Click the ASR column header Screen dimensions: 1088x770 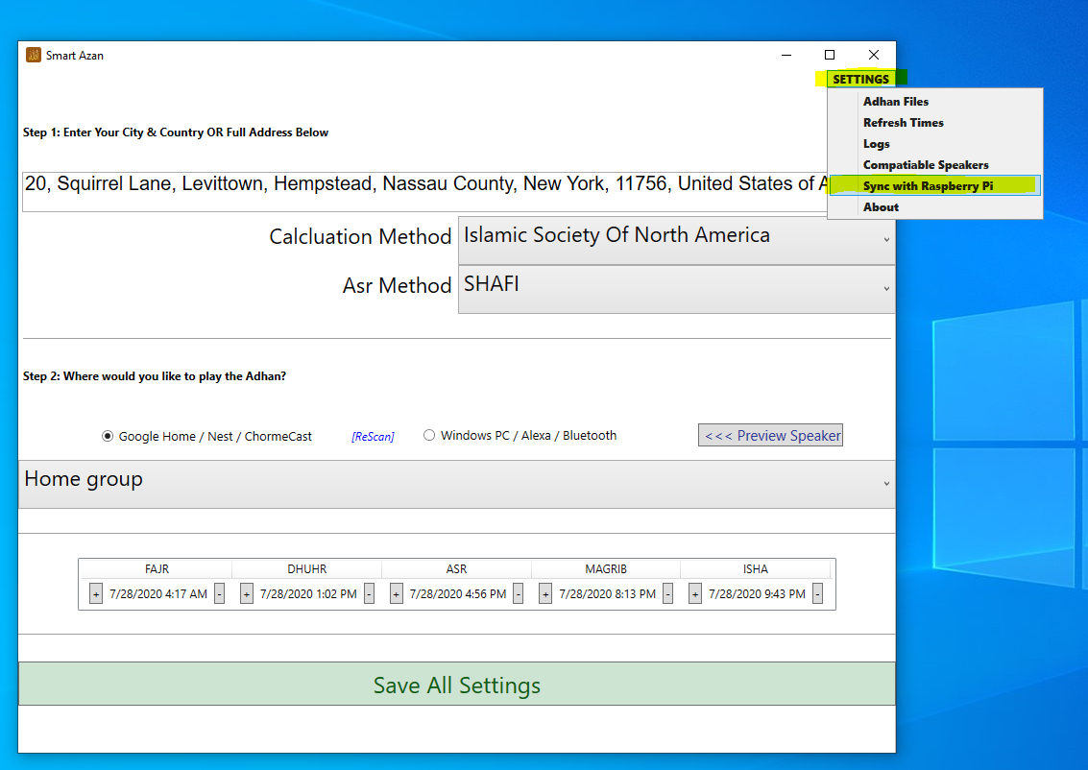coord(456,568)
